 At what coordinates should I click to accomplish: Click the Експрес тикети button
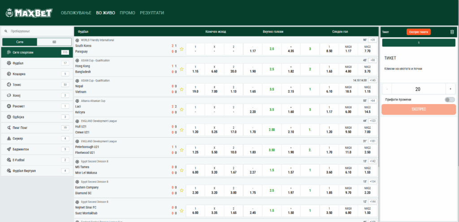click(418, 32)
